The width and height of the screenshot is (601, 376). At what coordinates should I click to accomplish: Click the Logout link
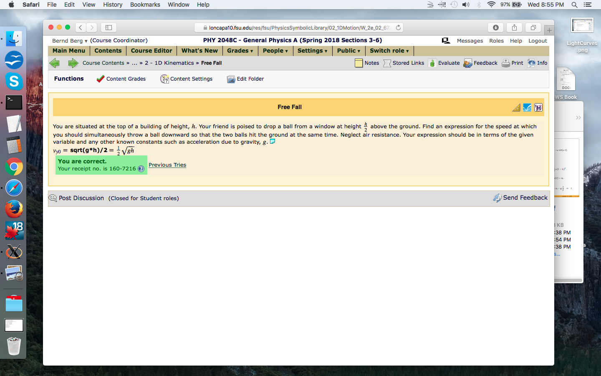click(538, 41)
